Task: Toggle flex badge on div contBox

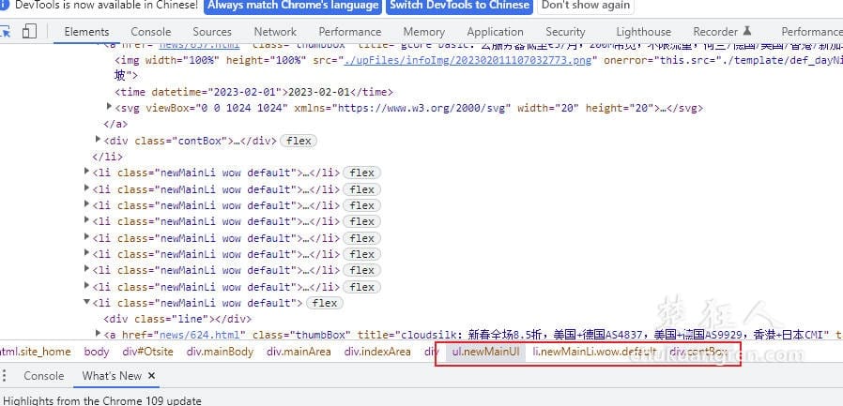Action: [299, 141]
